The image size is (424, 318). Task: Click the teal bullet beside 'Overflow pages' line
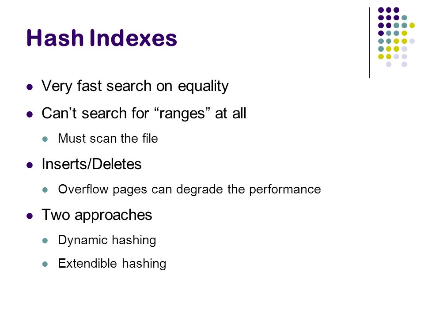tap(45, 190)
